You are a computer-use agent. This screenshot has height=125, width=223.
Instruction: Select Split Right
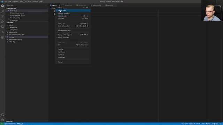73,58
